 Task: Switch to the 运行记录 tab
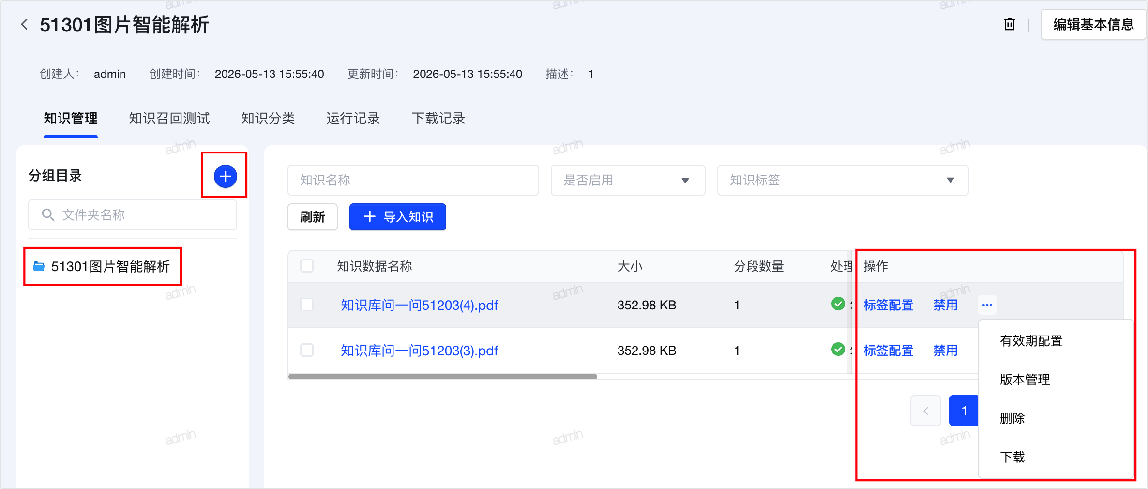click(353, 119)
